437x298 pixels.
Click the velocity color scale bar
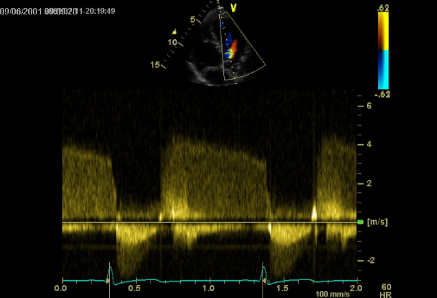point(383,49)
